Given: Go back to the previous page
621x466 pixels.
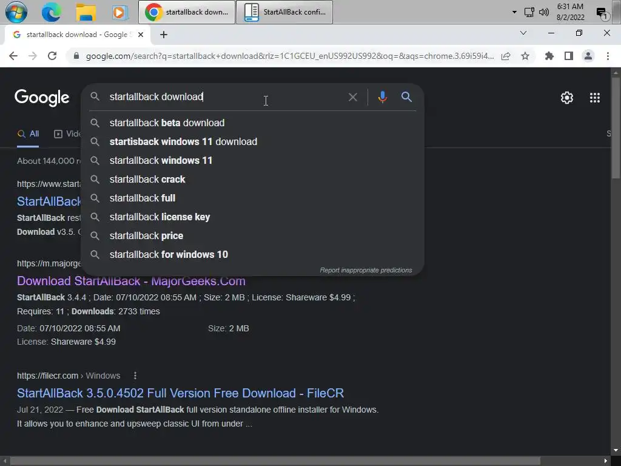Looking at the screenshot, I should 13,56.
